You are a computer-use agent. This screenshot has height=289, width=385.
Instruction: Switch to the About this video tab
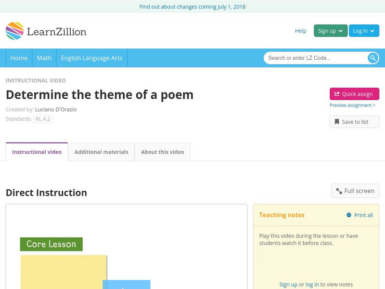162,152
